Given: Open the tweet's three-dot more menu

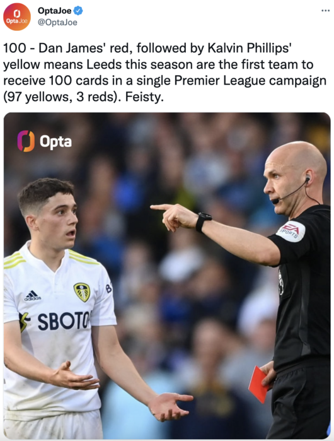Looking at the screenshot, I should [325, 11].
